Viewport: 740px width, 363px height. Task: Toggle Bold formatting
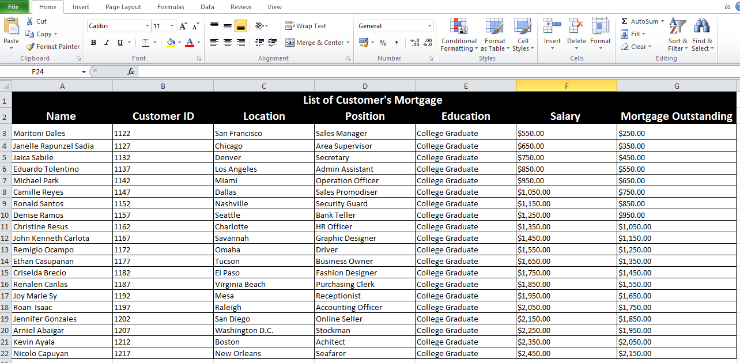[x=94, y=43]
